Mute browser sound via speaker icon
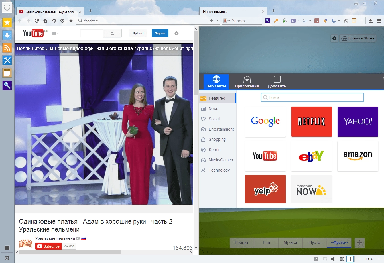The height and width of the screenshot is (263, 384). (x=333, y=259)
